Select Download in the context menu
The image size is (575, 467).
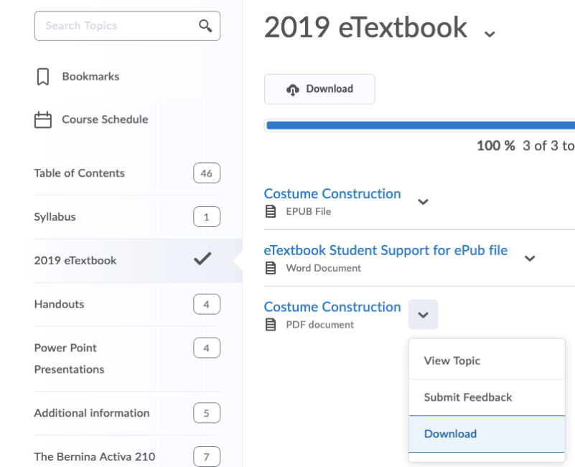tap(450, 434)
